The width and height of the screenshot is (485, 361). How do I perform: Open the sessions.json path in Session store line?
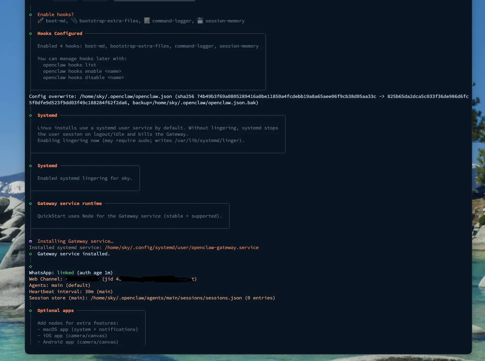point(166,298)
